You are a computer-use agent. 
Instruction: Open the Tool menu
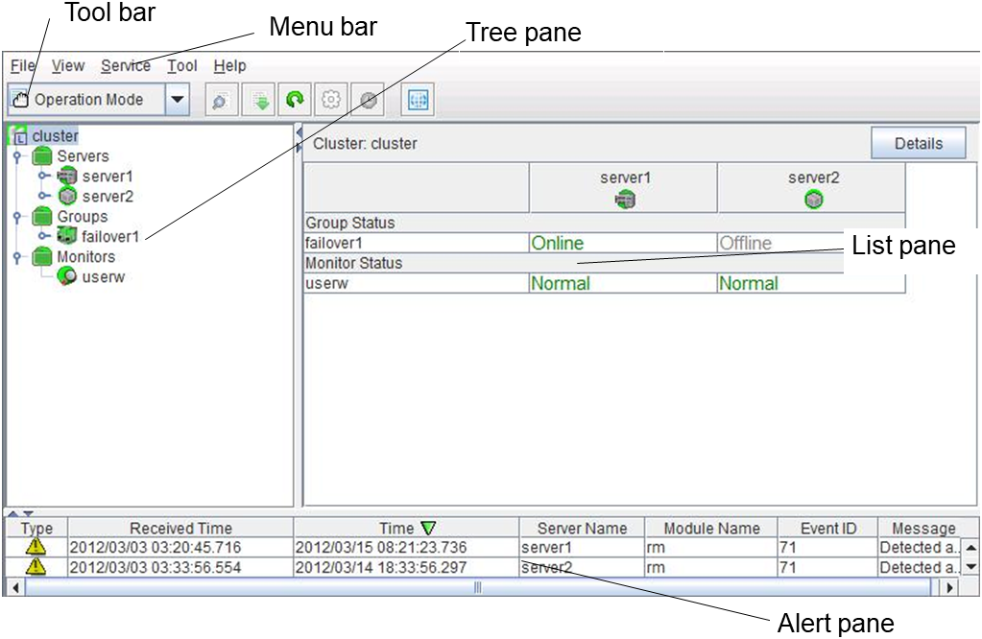181,66
